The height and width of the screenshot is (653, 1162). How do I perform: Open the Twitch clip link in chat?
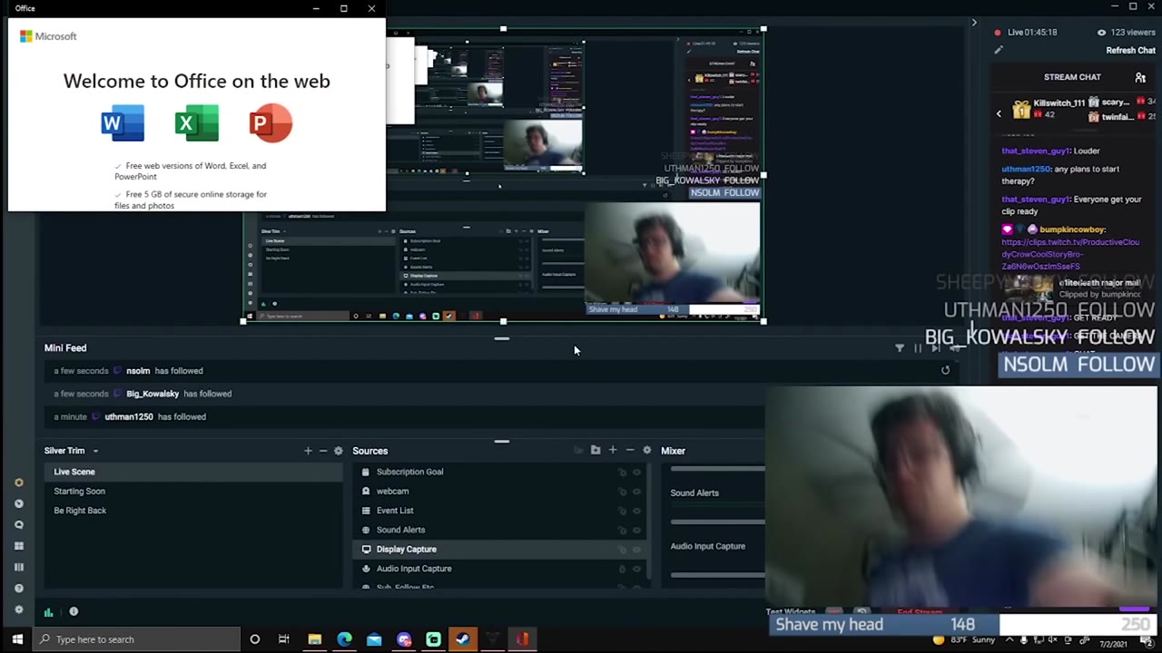(1070, 255)
